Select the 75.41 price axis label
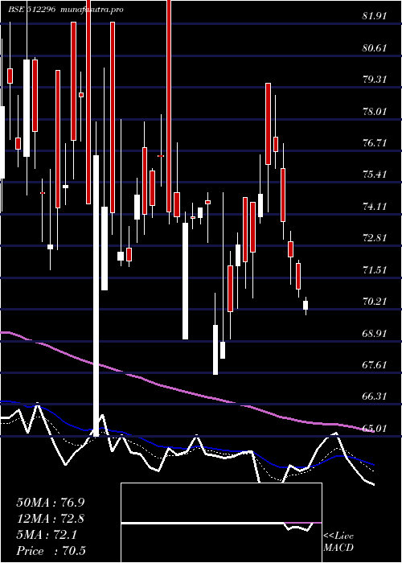The height and width of the screenshot is (563, 402). click(375, 175)
